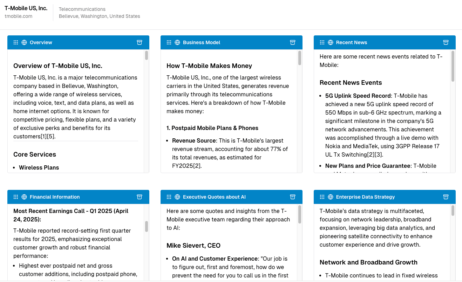
Task: Click the drag handle on Recent News card
Action: (x=322, y=42)
